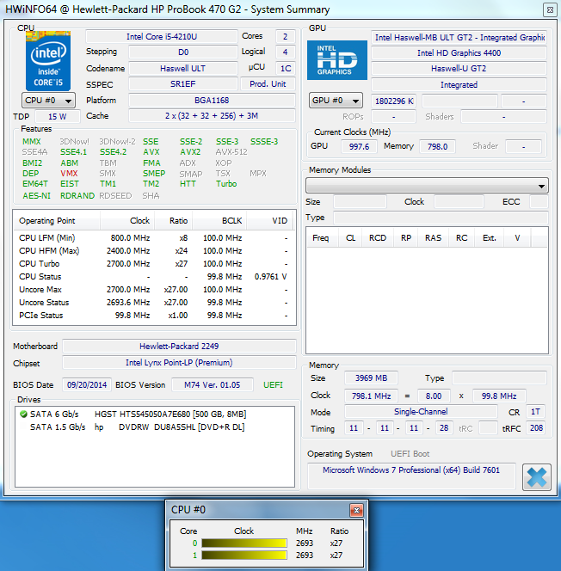Select the PCIe Status row
561x571 pixels.
coord(155,316)
